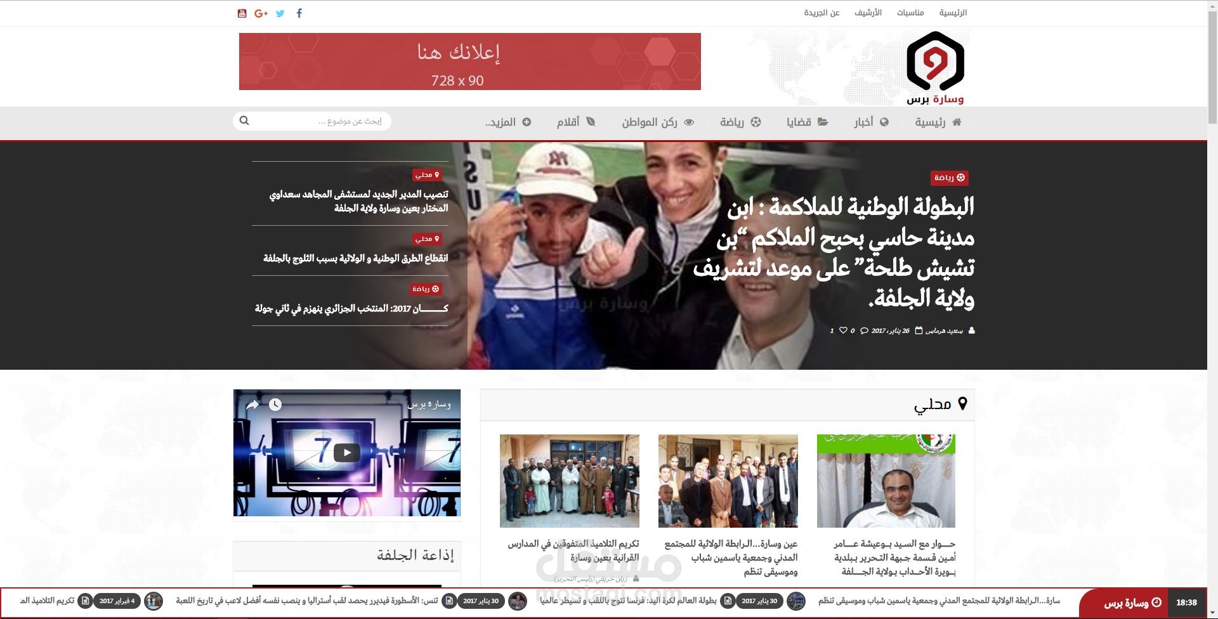Screen dimensions: 1218x619
Task: Click محلي tag above road closure article
Action: point(427,239)
